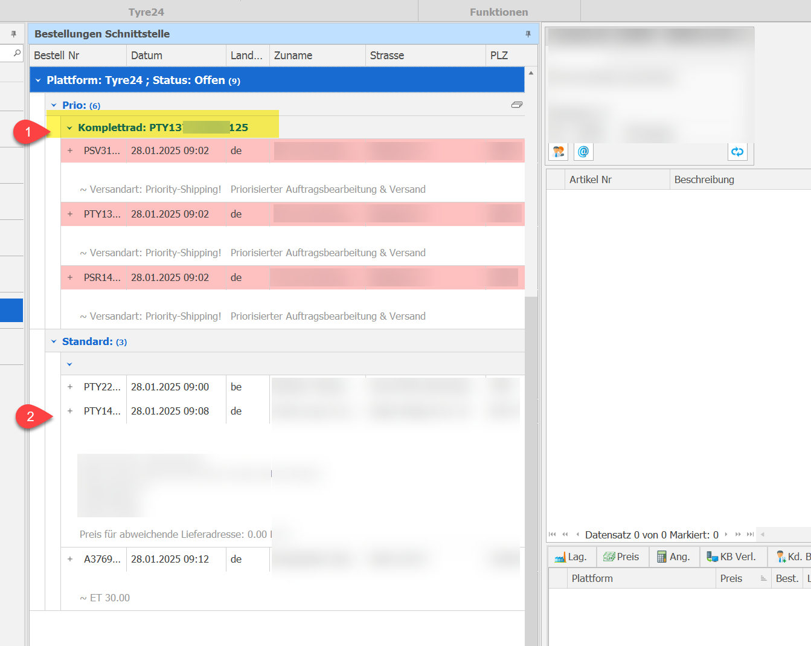Click the stacked windows icon in Prio row
The image size is (811, 646).
click(x=517, y=105)
